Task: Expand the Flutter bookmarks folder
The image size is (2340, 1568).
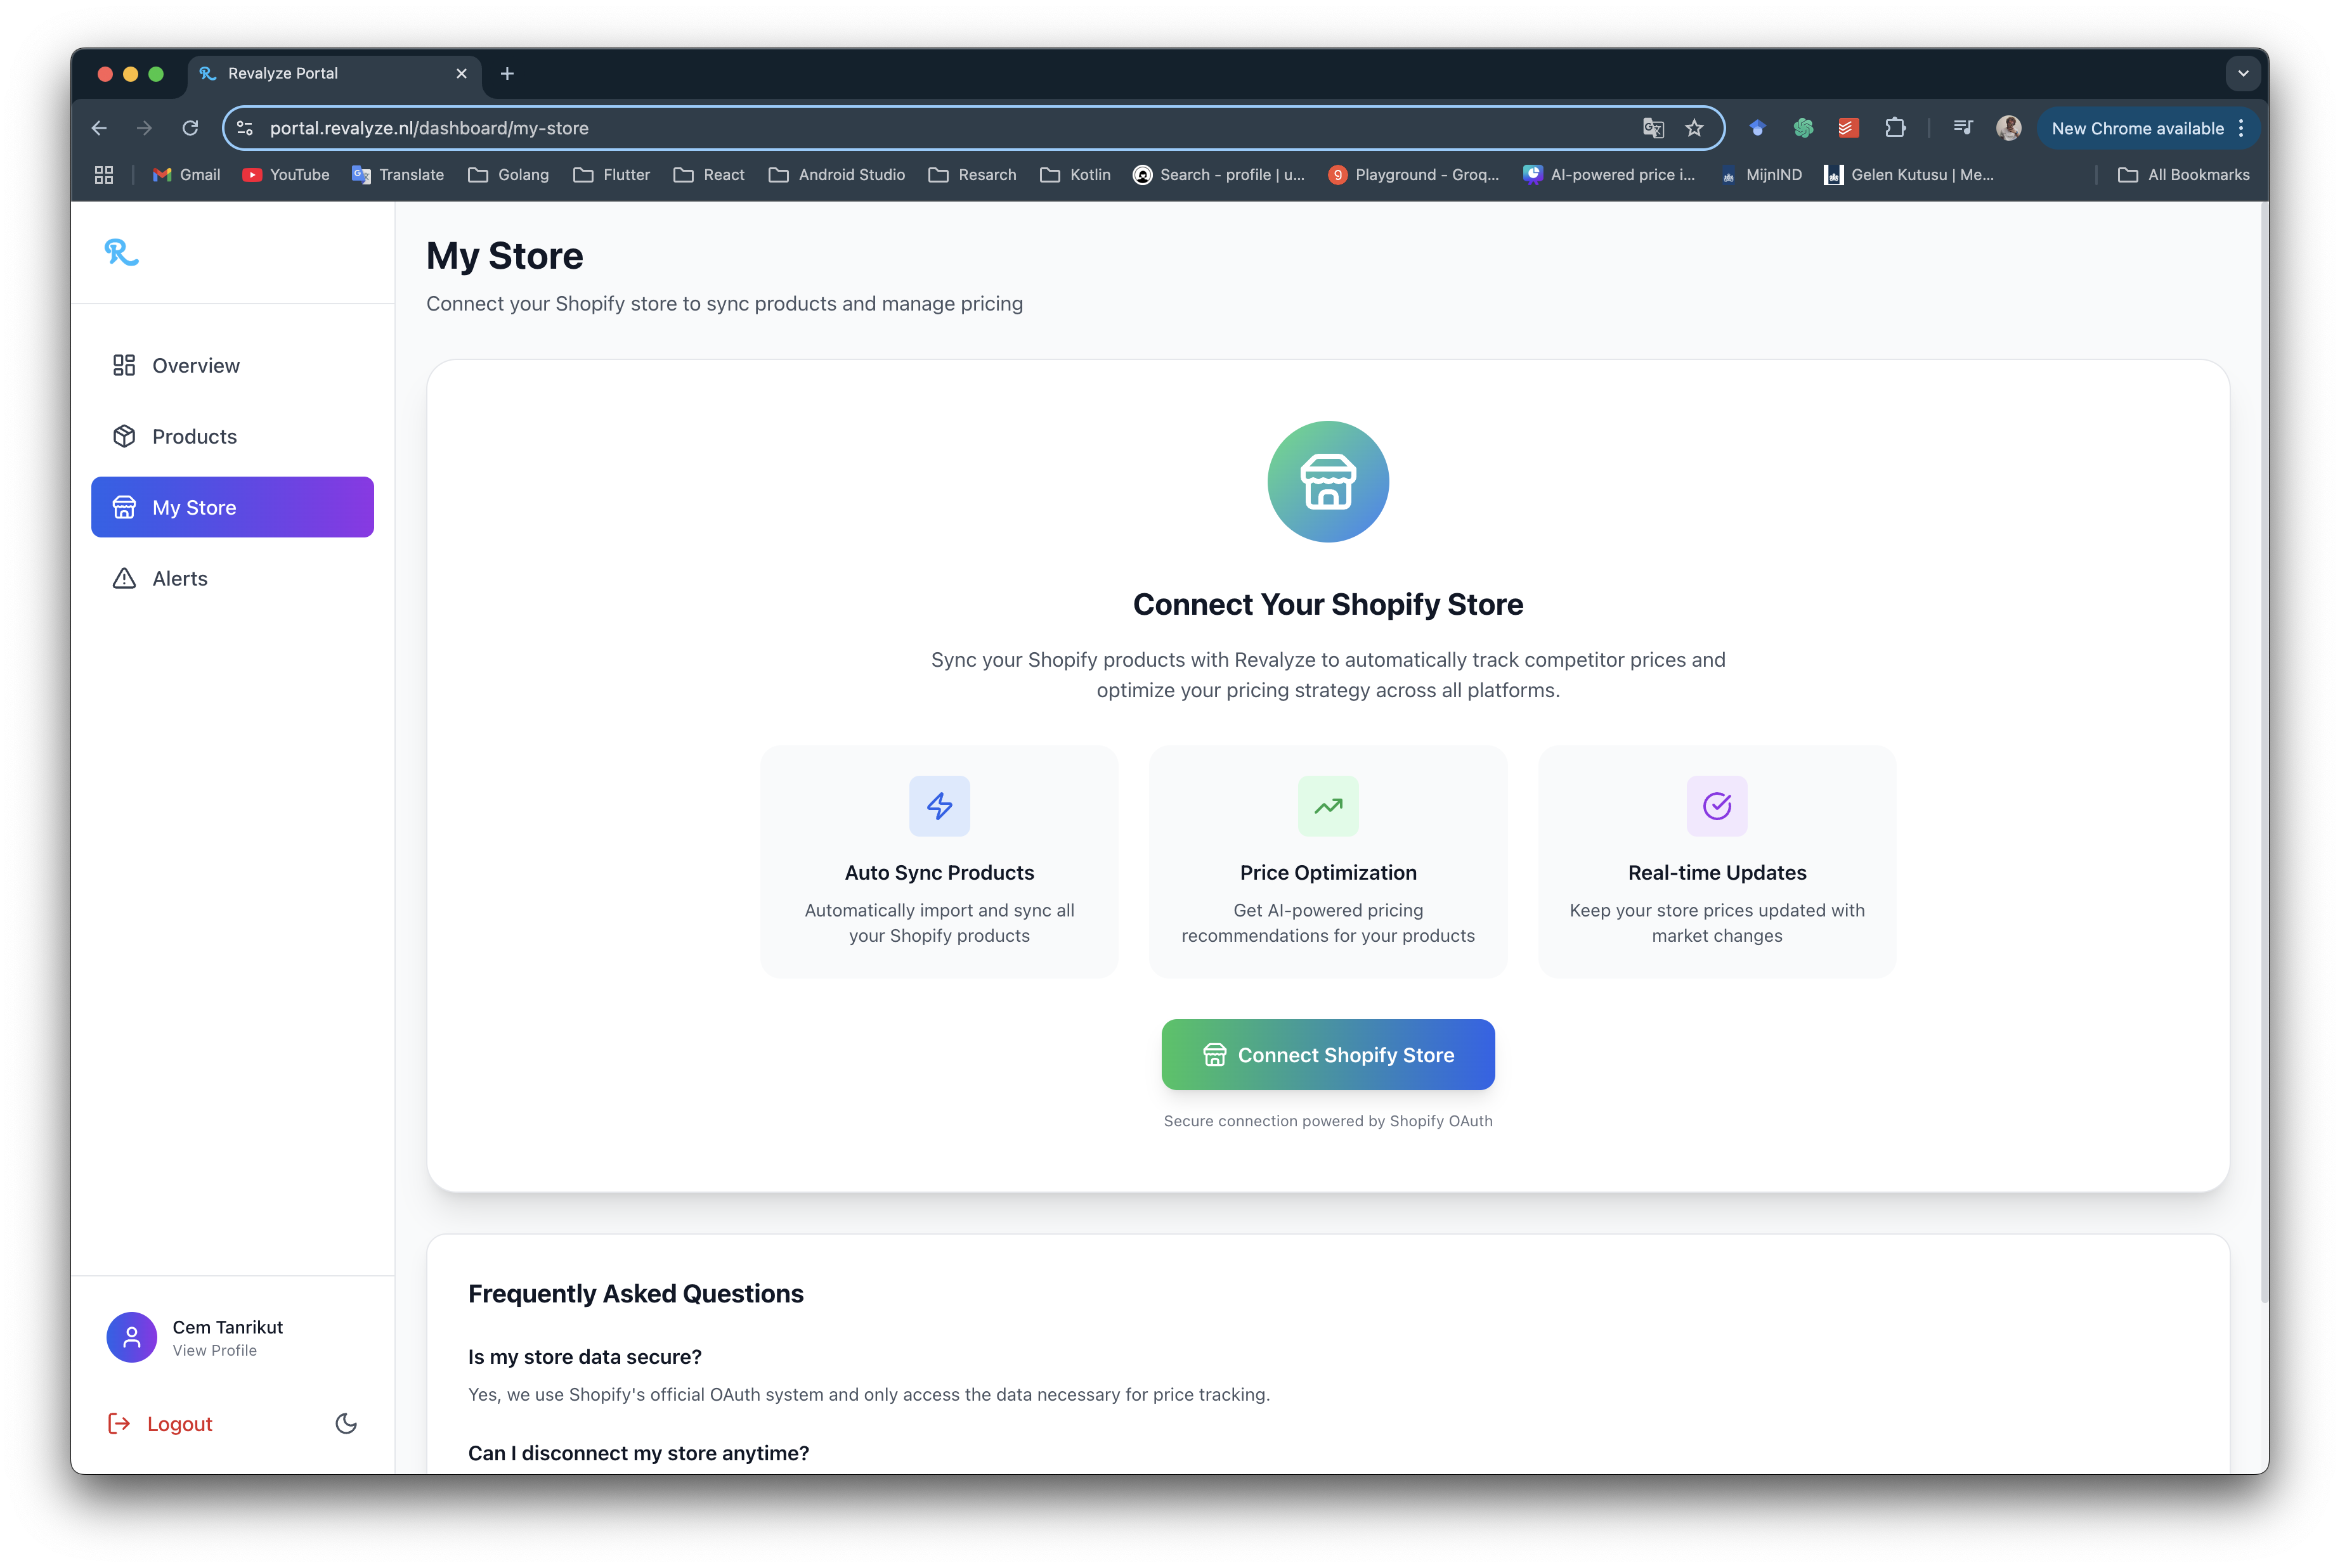Action: pyautogui.click(x=611, y=175)
